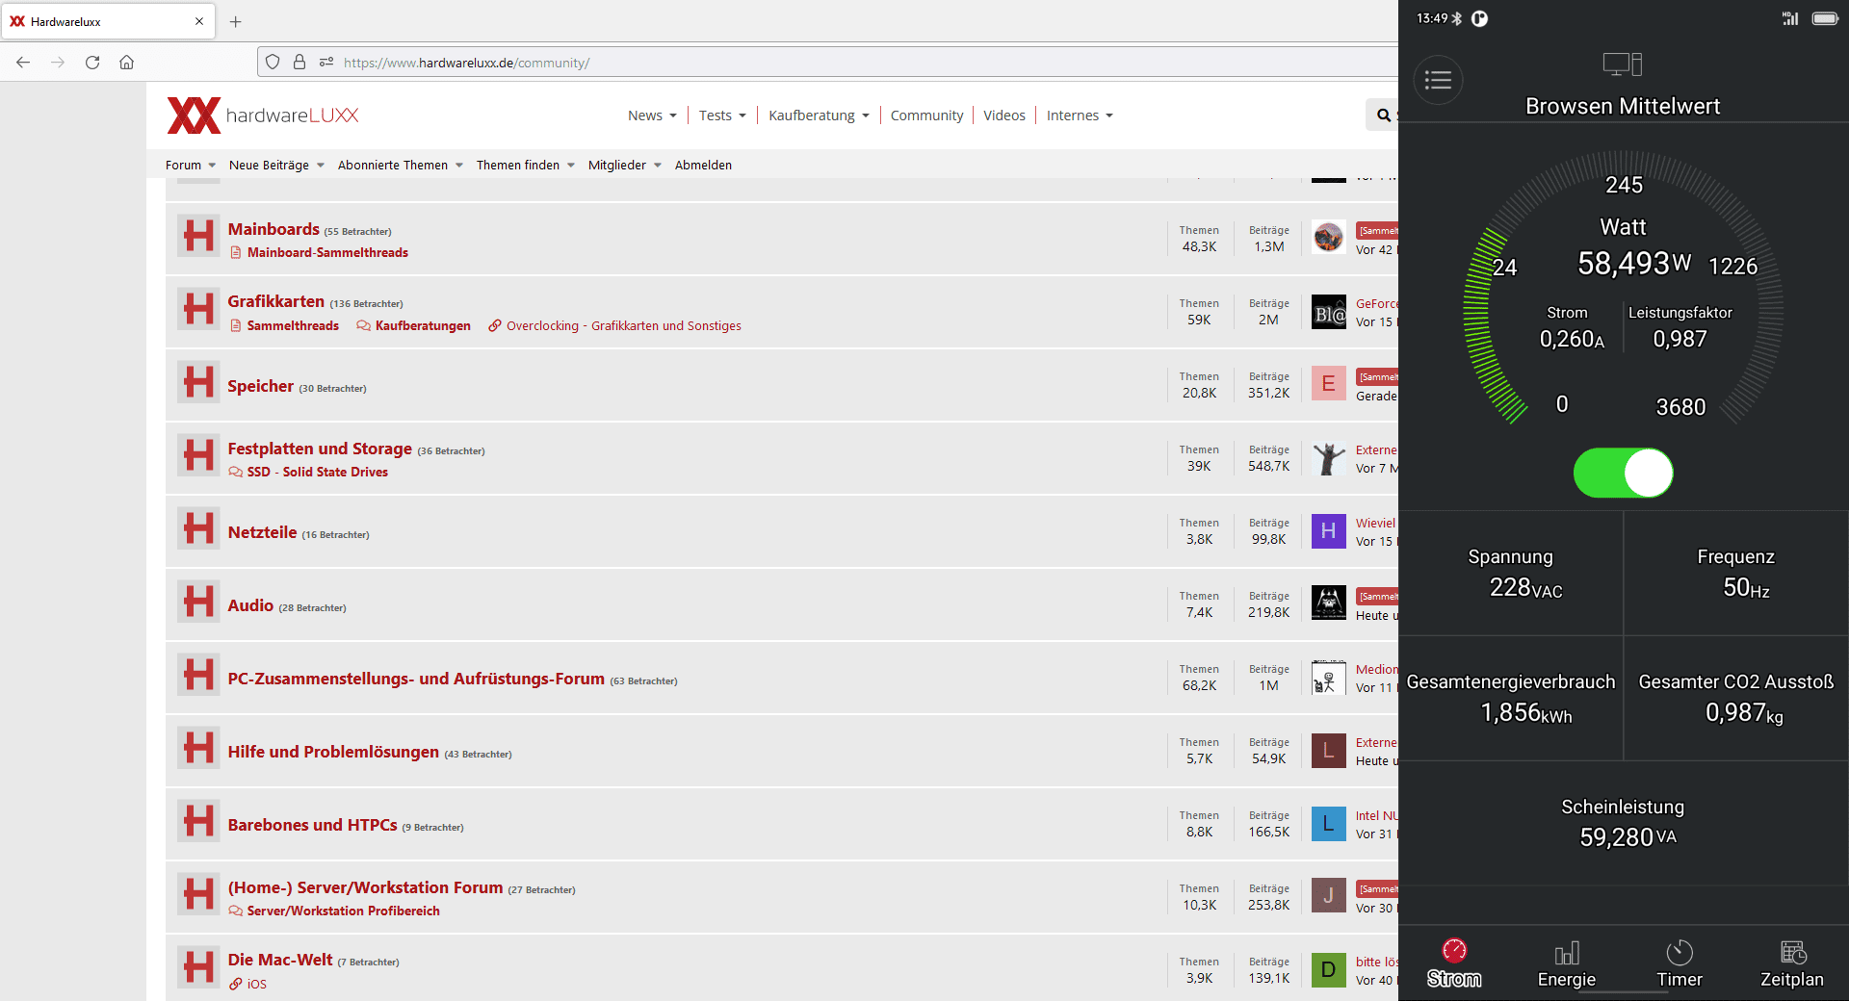Image resolution: width=1849 pixels, height=1001 pixels.
Task: Click the Die Mac-Welt H icon
Action: tap(199, 967)
